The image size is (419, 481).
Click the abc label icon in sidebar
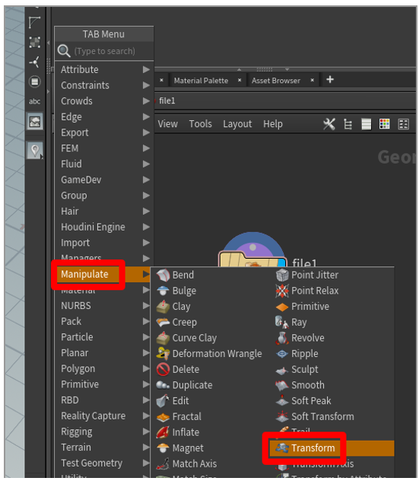34,101
